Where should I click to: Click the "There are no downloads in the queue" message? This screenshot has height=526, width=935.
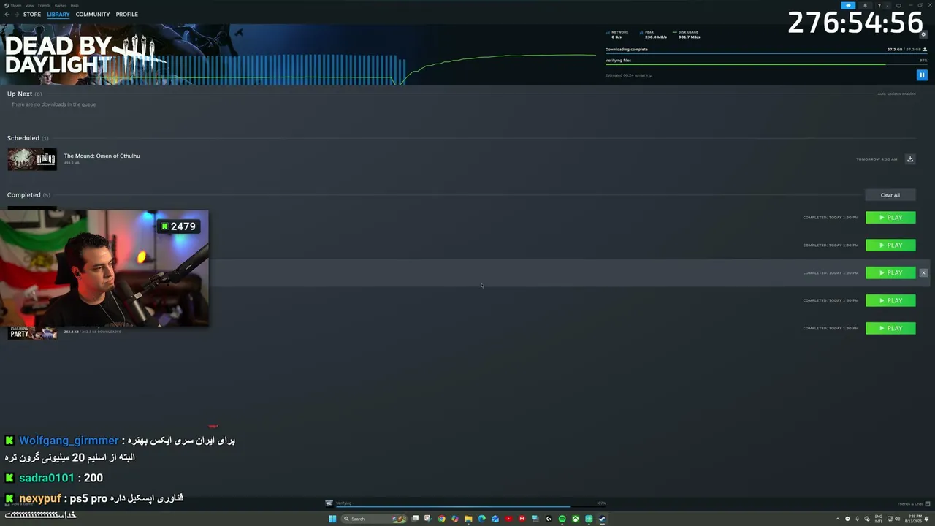[53, 104]
